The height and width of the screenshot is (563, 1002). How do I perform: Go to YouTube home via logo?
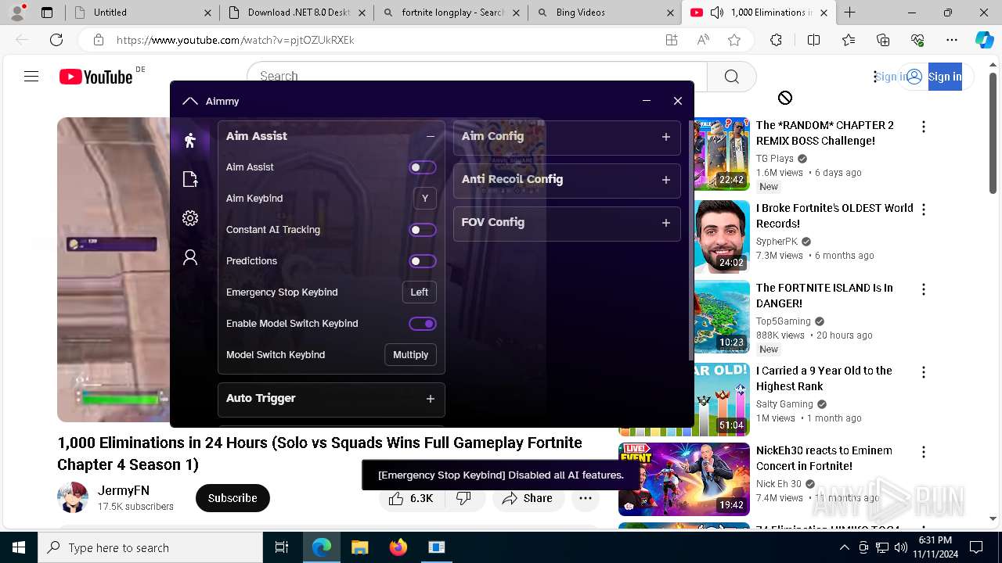pyautogui.click(x=96, y=77)
